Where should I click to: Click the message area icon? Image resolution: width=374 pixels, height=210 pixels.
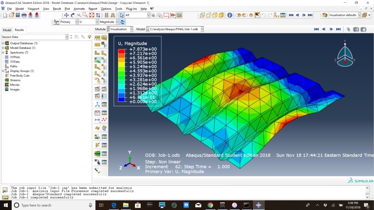5,190
